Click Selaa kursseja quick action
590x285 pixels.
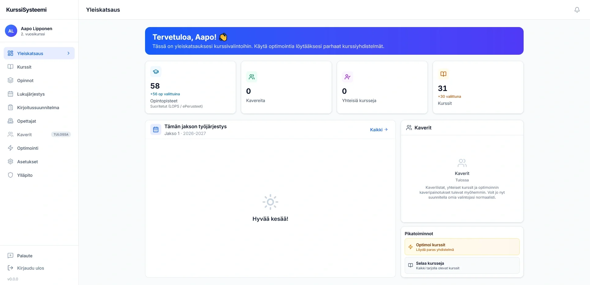462,265
